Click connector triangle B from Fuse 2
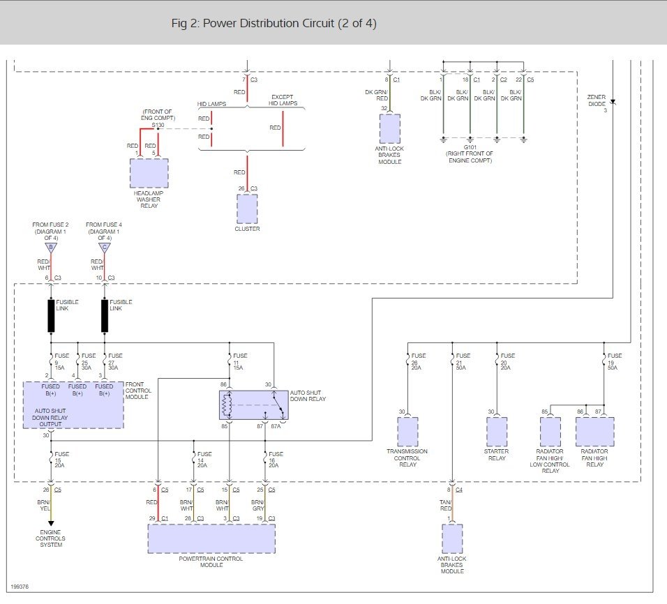 [51, 248]
